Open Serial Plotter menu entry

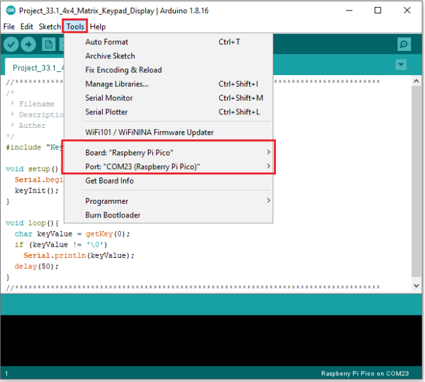(168, 112)
